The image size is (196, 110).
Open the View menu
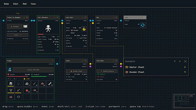coord(33,4)
